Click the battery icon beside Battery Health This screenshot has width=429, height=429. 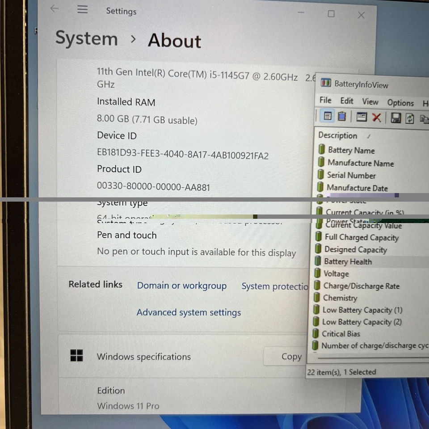pyautogui.click(x=318, y=261)
